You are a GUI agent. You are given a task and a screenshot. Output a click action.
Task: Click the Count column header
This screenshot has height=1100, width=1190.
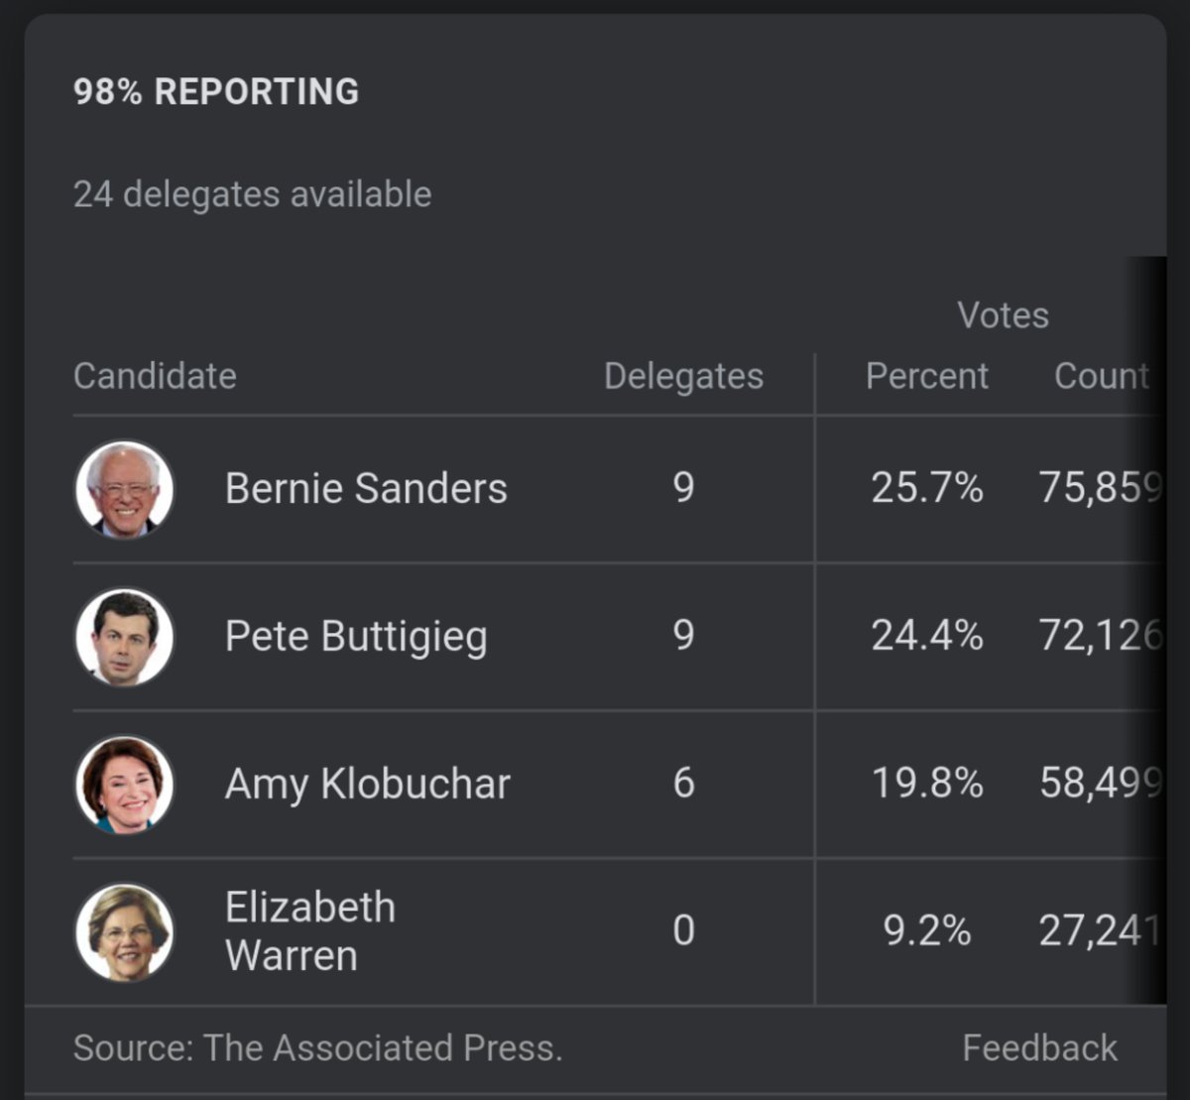tap(1101, 376)
